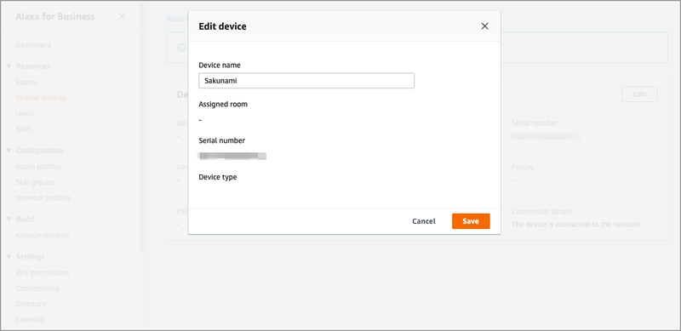Open Room profiles
Screen dimensions: 681x331
(38, 167)
